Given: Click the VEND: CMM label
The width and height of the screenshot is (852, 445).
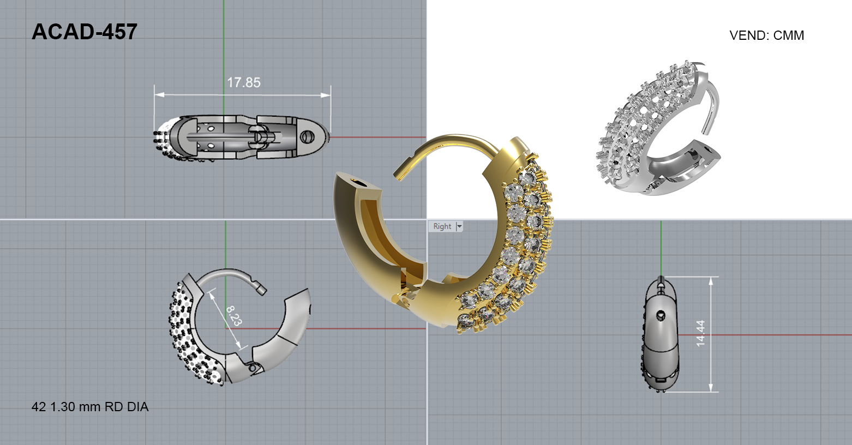Looking at the screenshot, I should (x=767, y=35).
